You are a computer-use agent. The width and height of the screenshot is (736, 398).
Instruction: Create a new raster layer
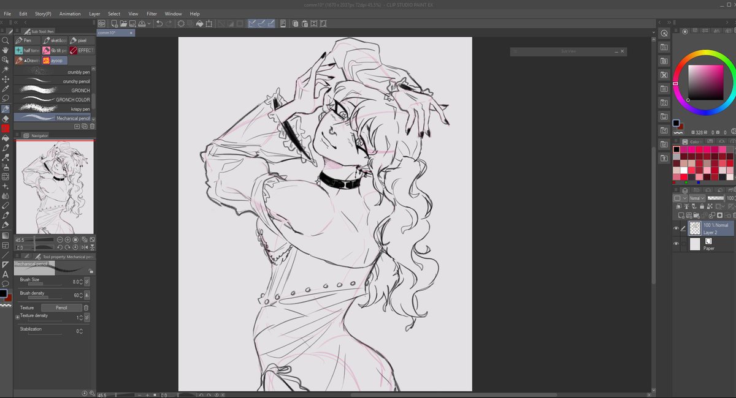pos(681,214)
